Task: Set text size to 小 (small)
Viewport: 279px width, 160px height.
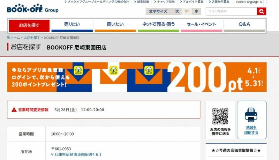Action: pyautogui.click(x=196, y=12)
